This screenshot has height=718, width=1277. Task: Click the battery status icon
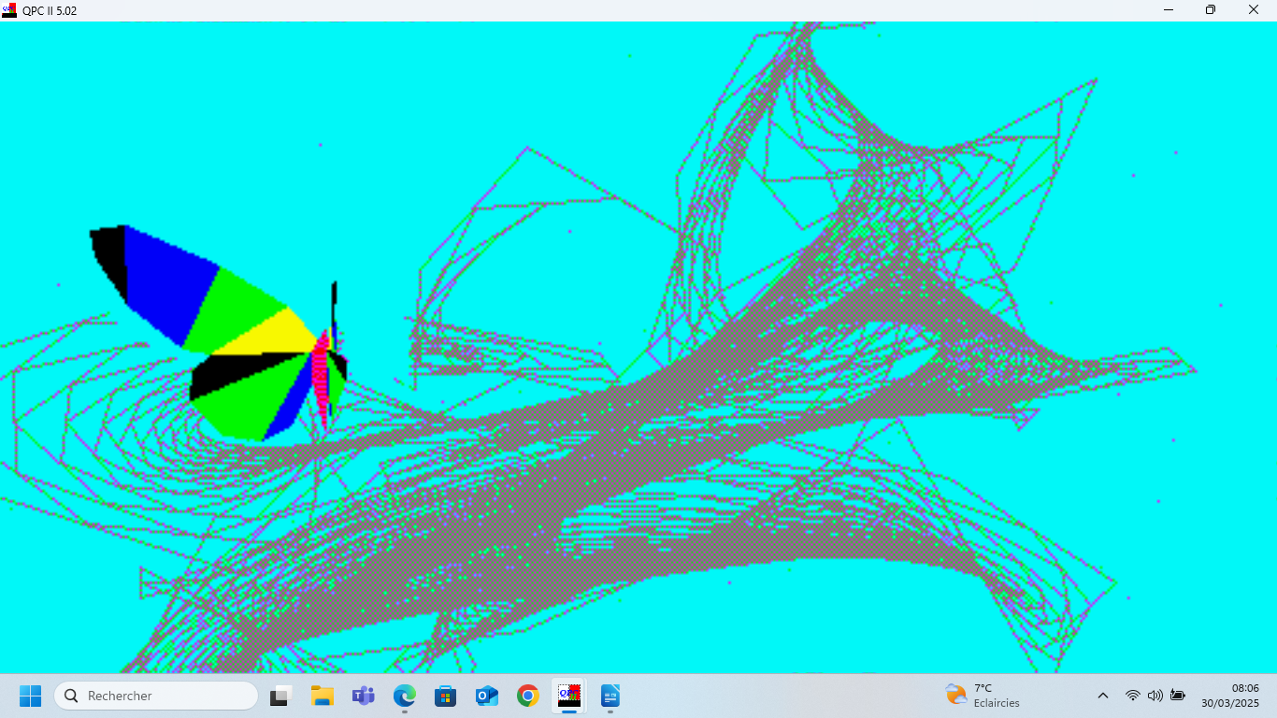point(1178,696)
